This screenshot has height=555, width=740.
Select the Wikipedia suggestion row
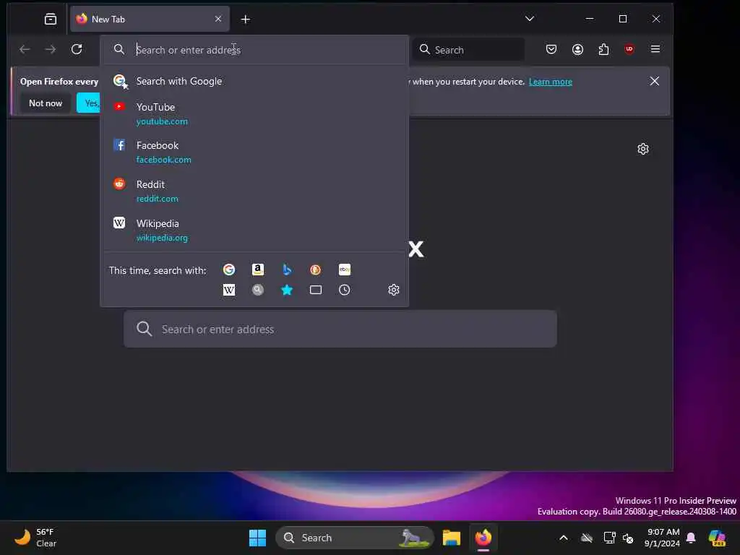click(254, 230)
